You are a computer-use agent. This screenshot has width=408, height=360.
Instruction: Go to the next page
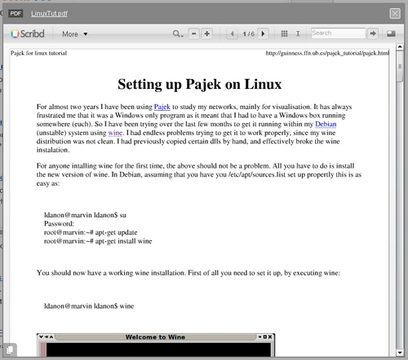tap(263, 33)
